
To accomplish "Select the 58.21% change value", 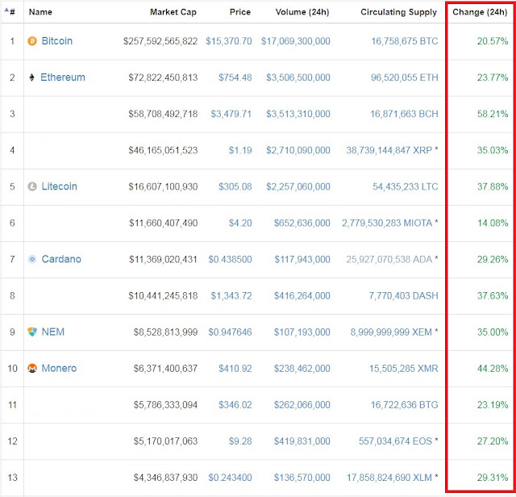I will click(x=493, y=114).
